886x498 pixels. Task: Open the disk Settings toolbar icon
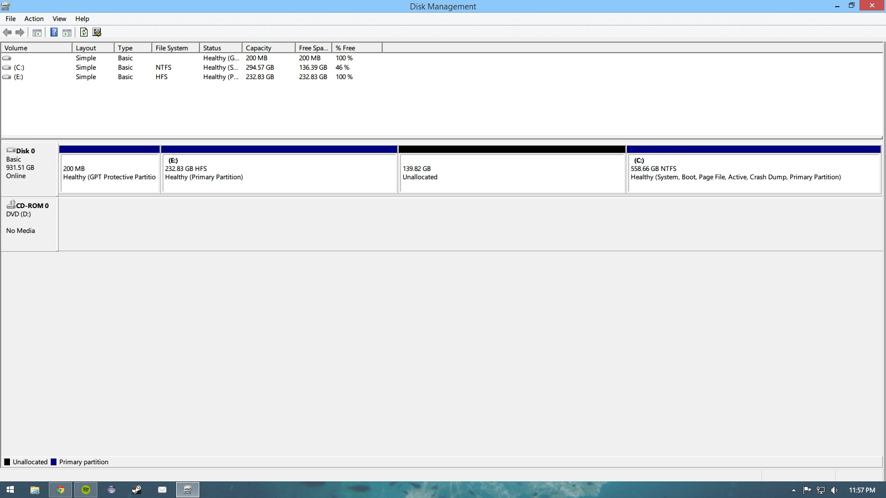97,33
